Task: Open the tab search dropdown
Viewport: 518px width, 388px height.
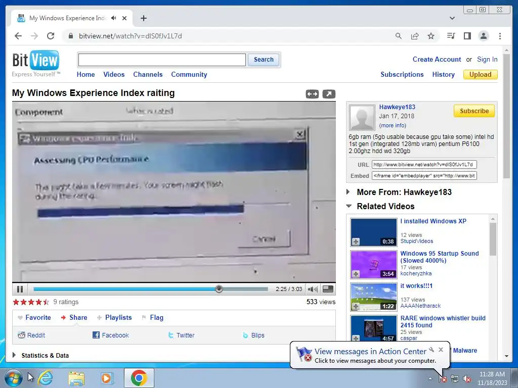Action: point(452,18)
